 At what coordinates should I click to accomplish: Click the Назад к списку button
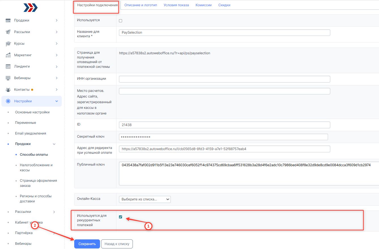117,244
